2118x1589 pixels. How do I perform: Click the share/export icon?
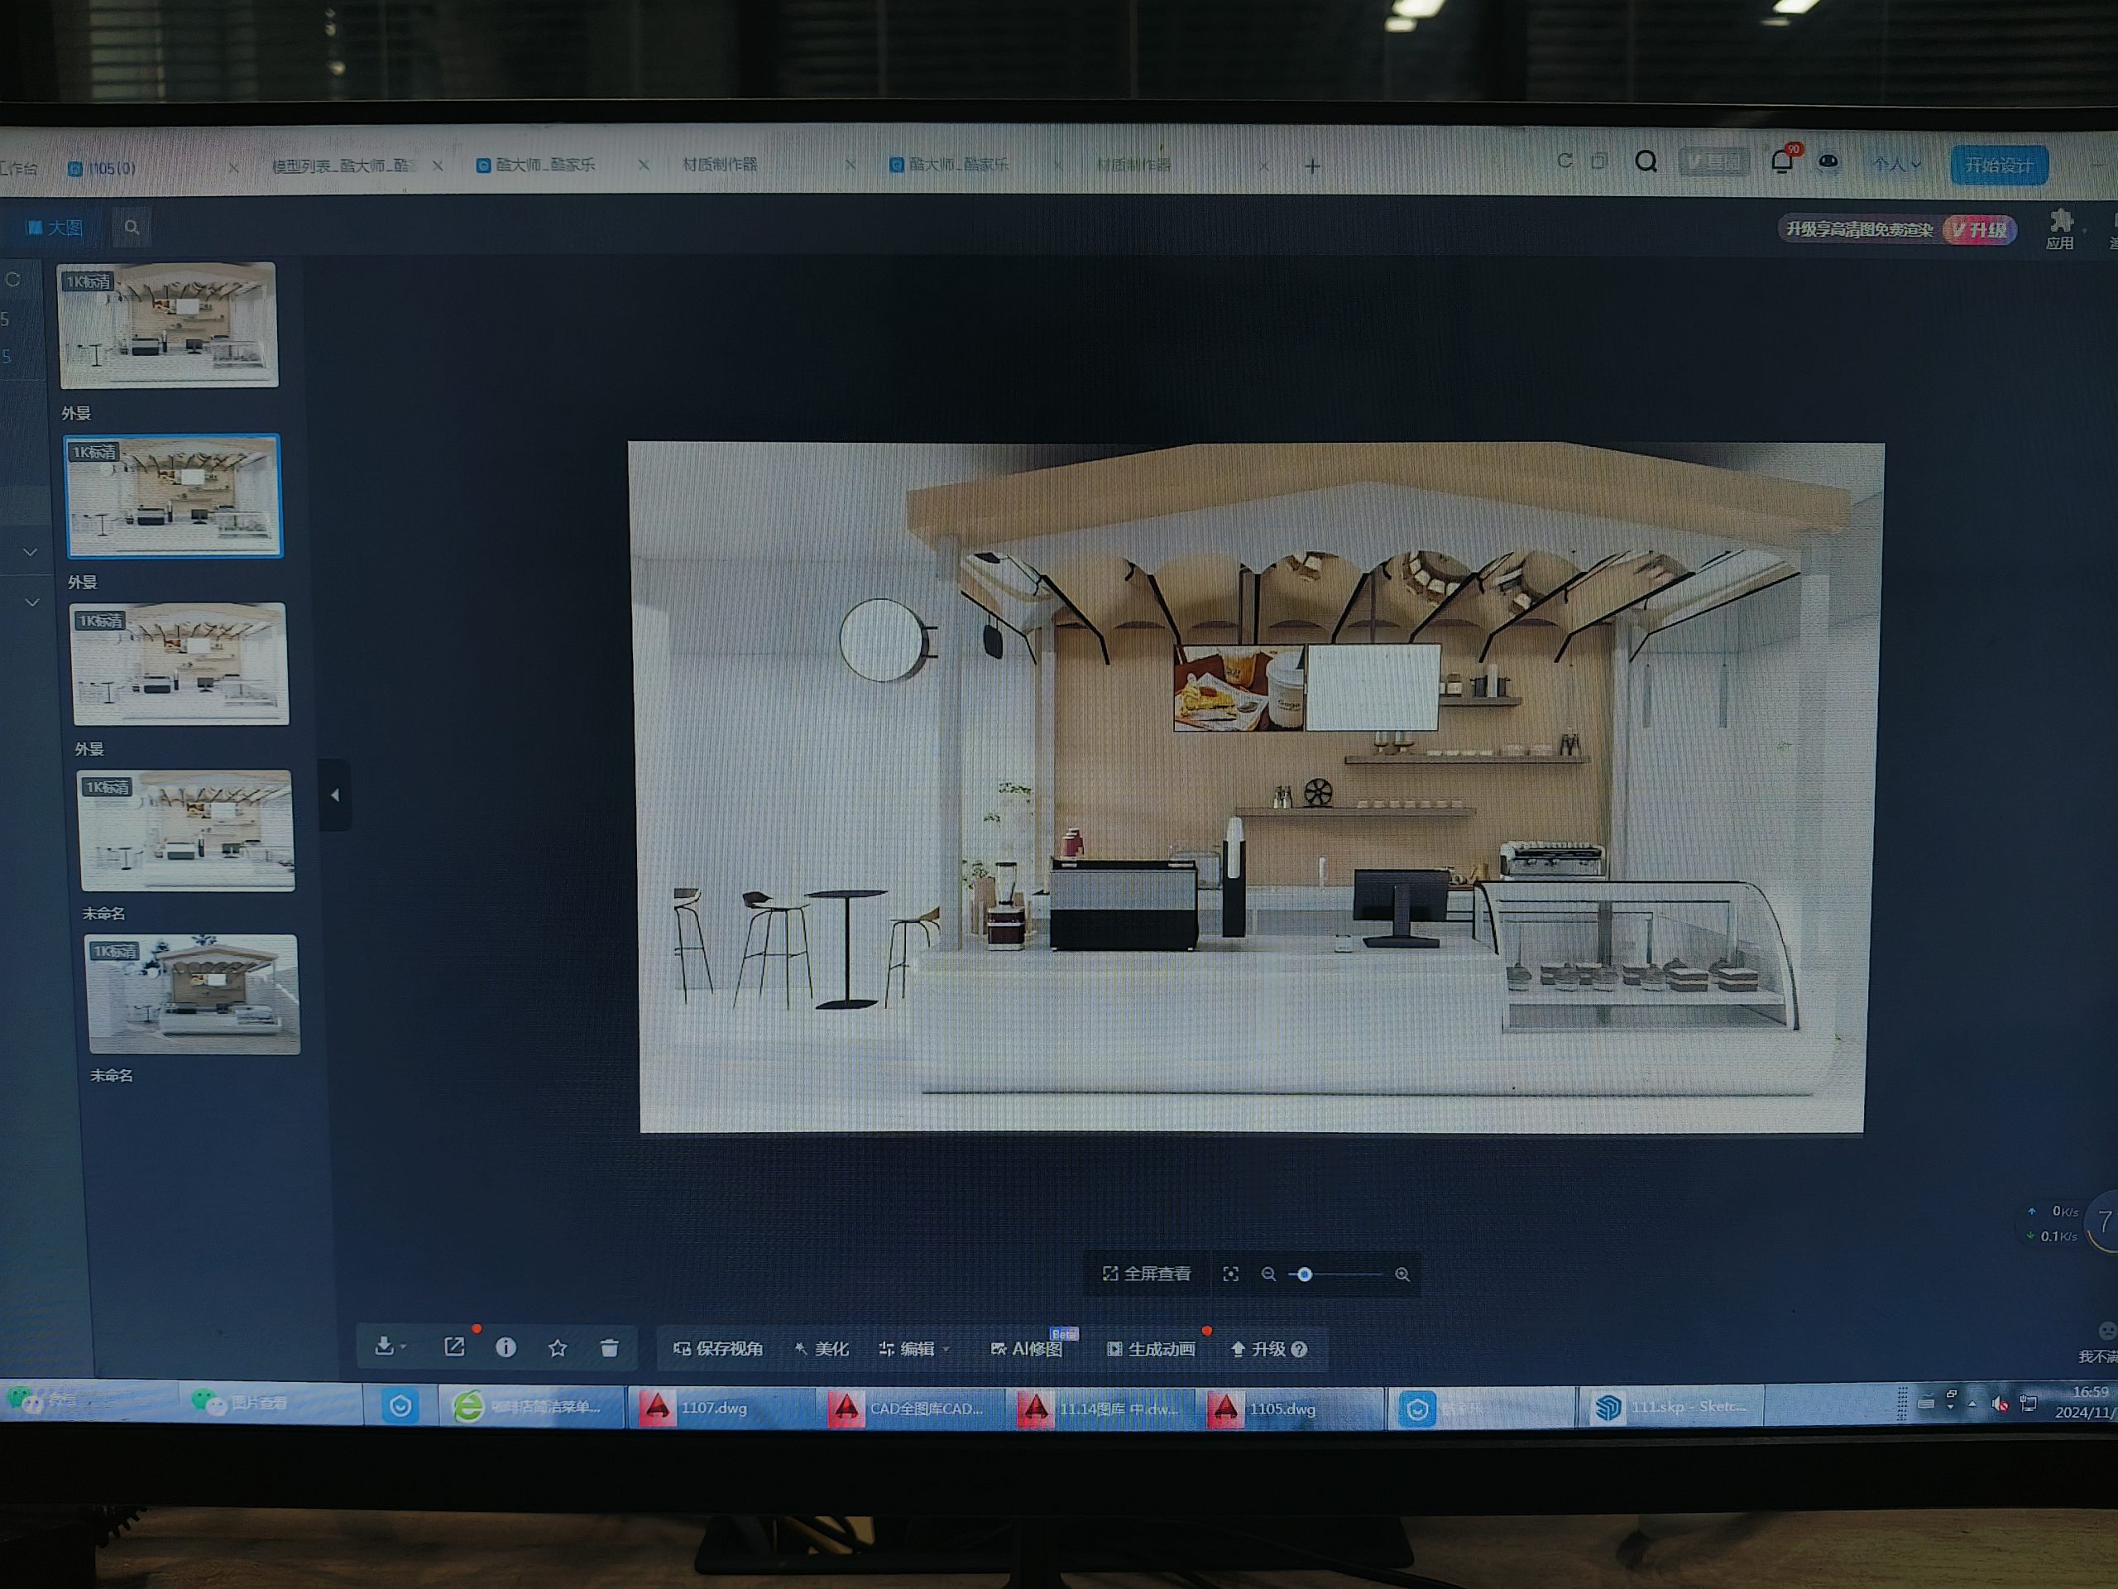tap(455, 1347)
